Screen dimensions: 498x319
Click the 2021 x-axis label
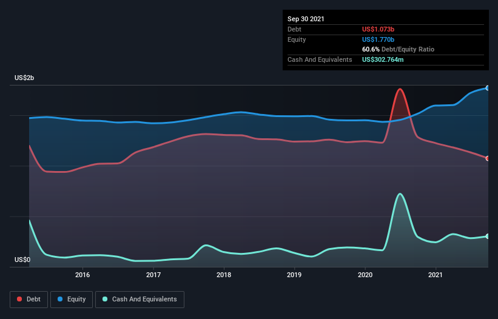click(x=436, y=275)
